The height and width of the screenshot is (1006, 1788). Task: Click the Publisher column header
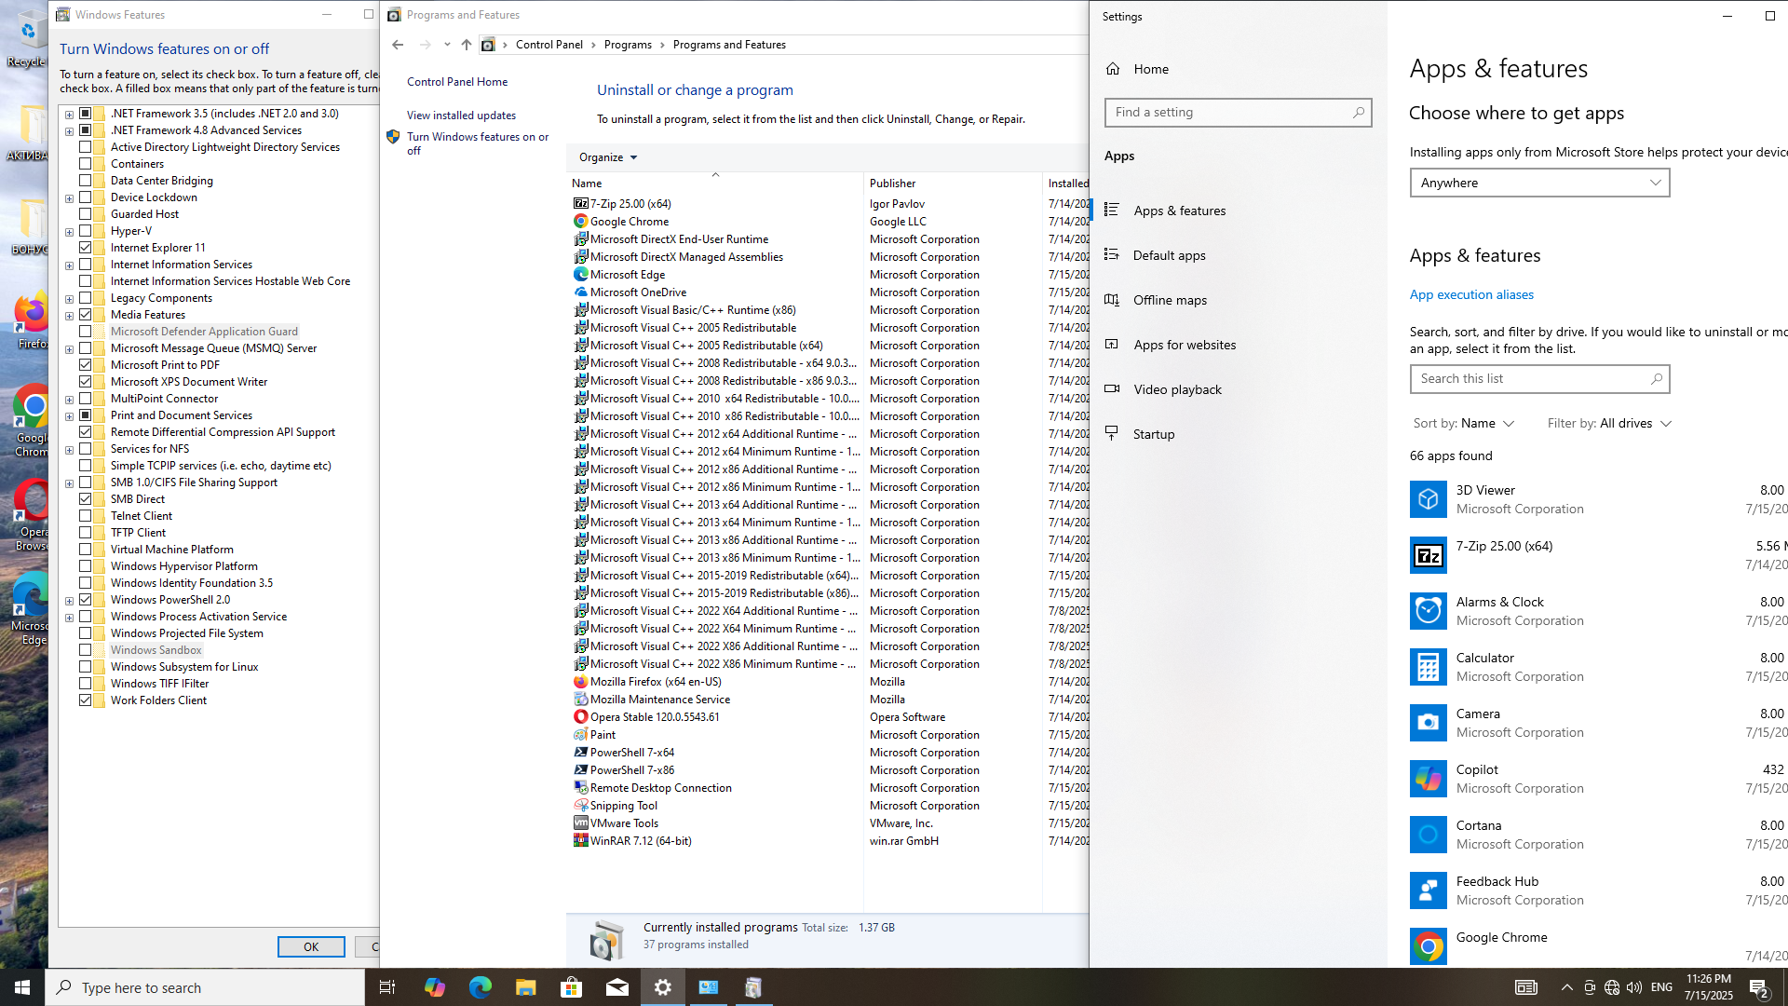[x=952, y=184]
